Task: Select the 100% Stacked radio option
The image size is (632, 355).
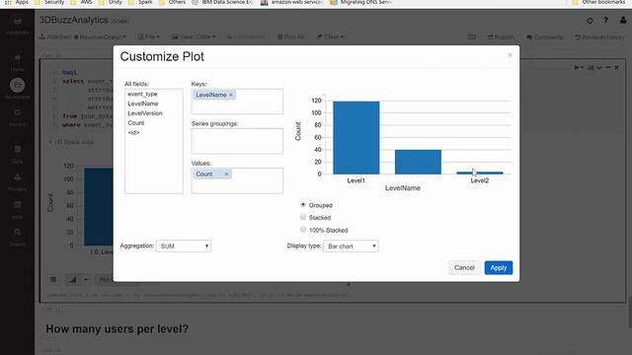Action: (x=303, y=230)
